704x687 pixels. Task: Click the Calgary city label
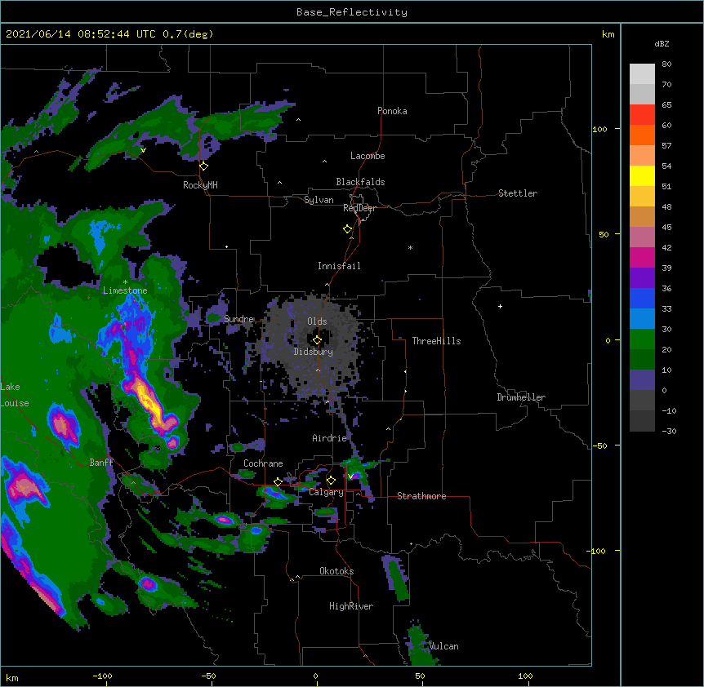326,492
